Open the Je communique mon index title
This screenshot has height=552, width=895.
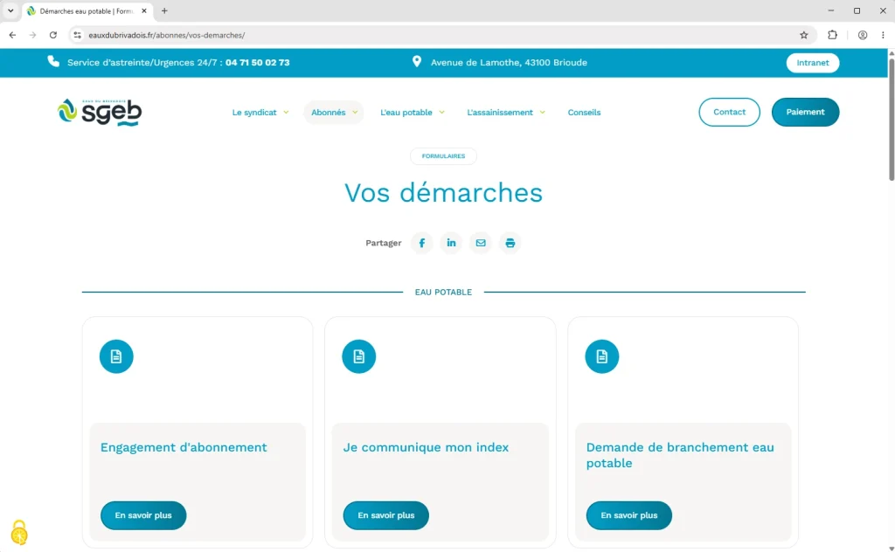(426, 448)
